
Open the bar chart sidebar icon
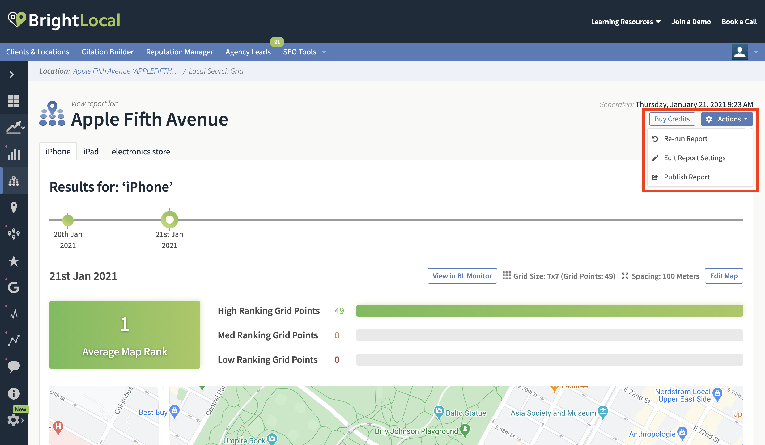[x=14, y=154]
